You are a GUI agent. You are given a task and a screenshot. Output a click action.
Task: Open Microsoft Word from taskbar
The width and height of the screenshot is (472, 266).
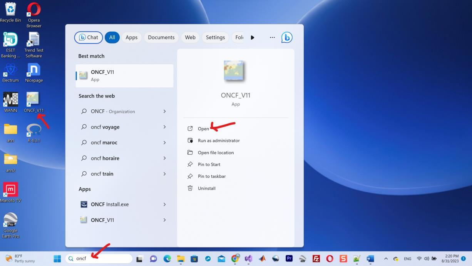pos(370,258)
